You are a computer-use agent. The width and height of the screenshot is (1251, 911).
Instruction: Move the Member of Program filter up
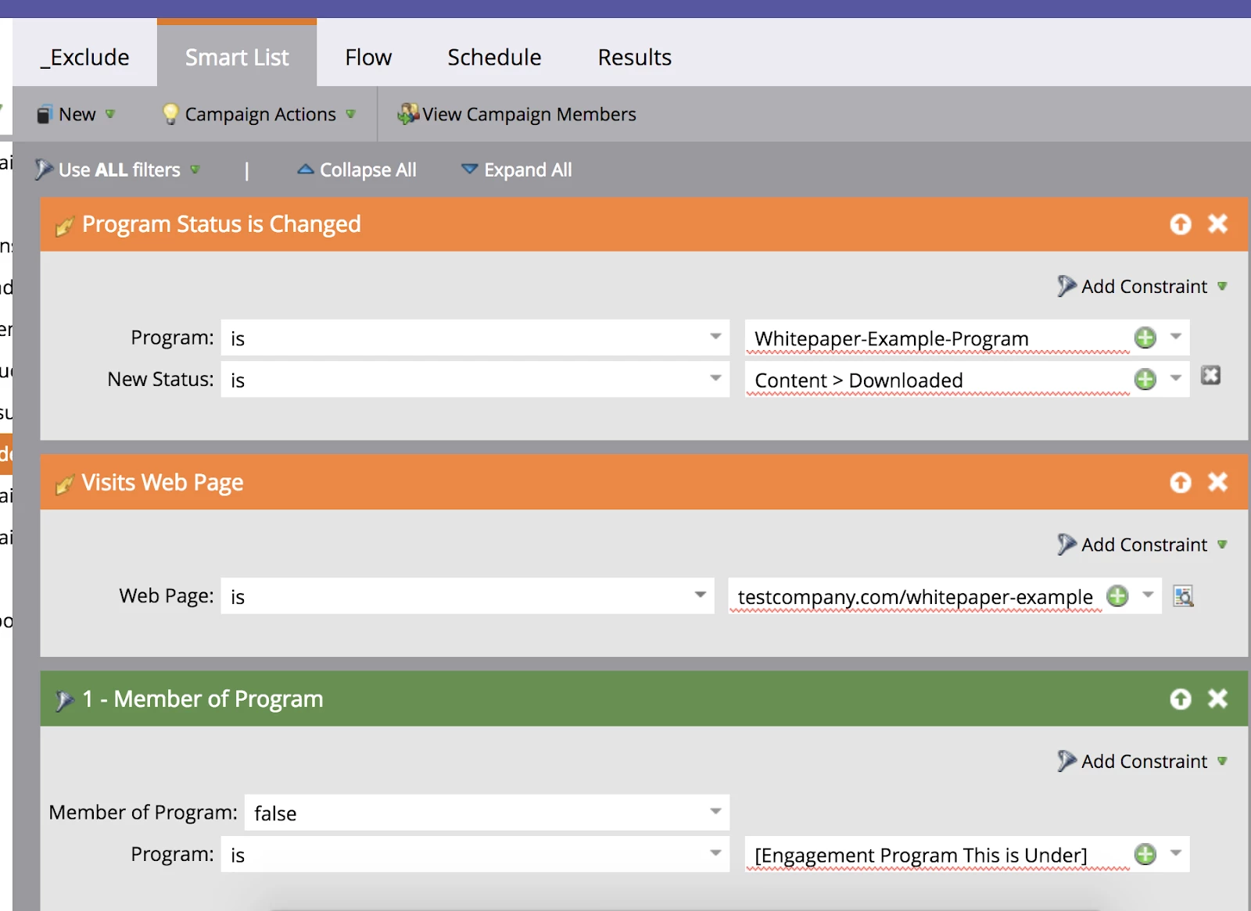click(x=1181, y=699)
